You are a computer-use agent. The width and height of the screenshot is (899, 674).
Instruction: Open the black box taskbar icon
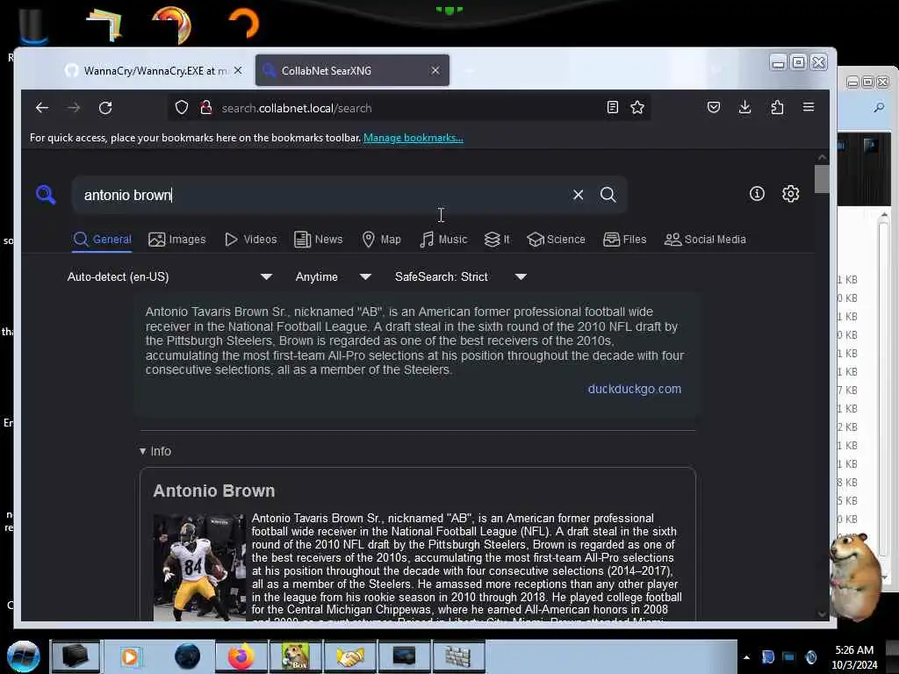click(76, 656)
